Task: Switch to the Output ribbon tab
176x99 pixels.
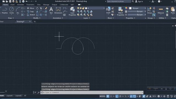Action: (54, 5)
